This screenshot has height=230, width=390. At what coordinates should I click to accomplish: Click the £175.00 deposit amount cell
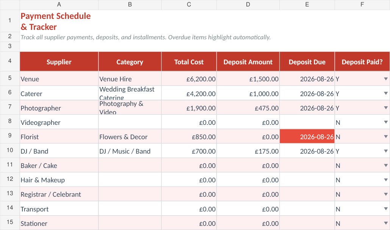point(248,151)
